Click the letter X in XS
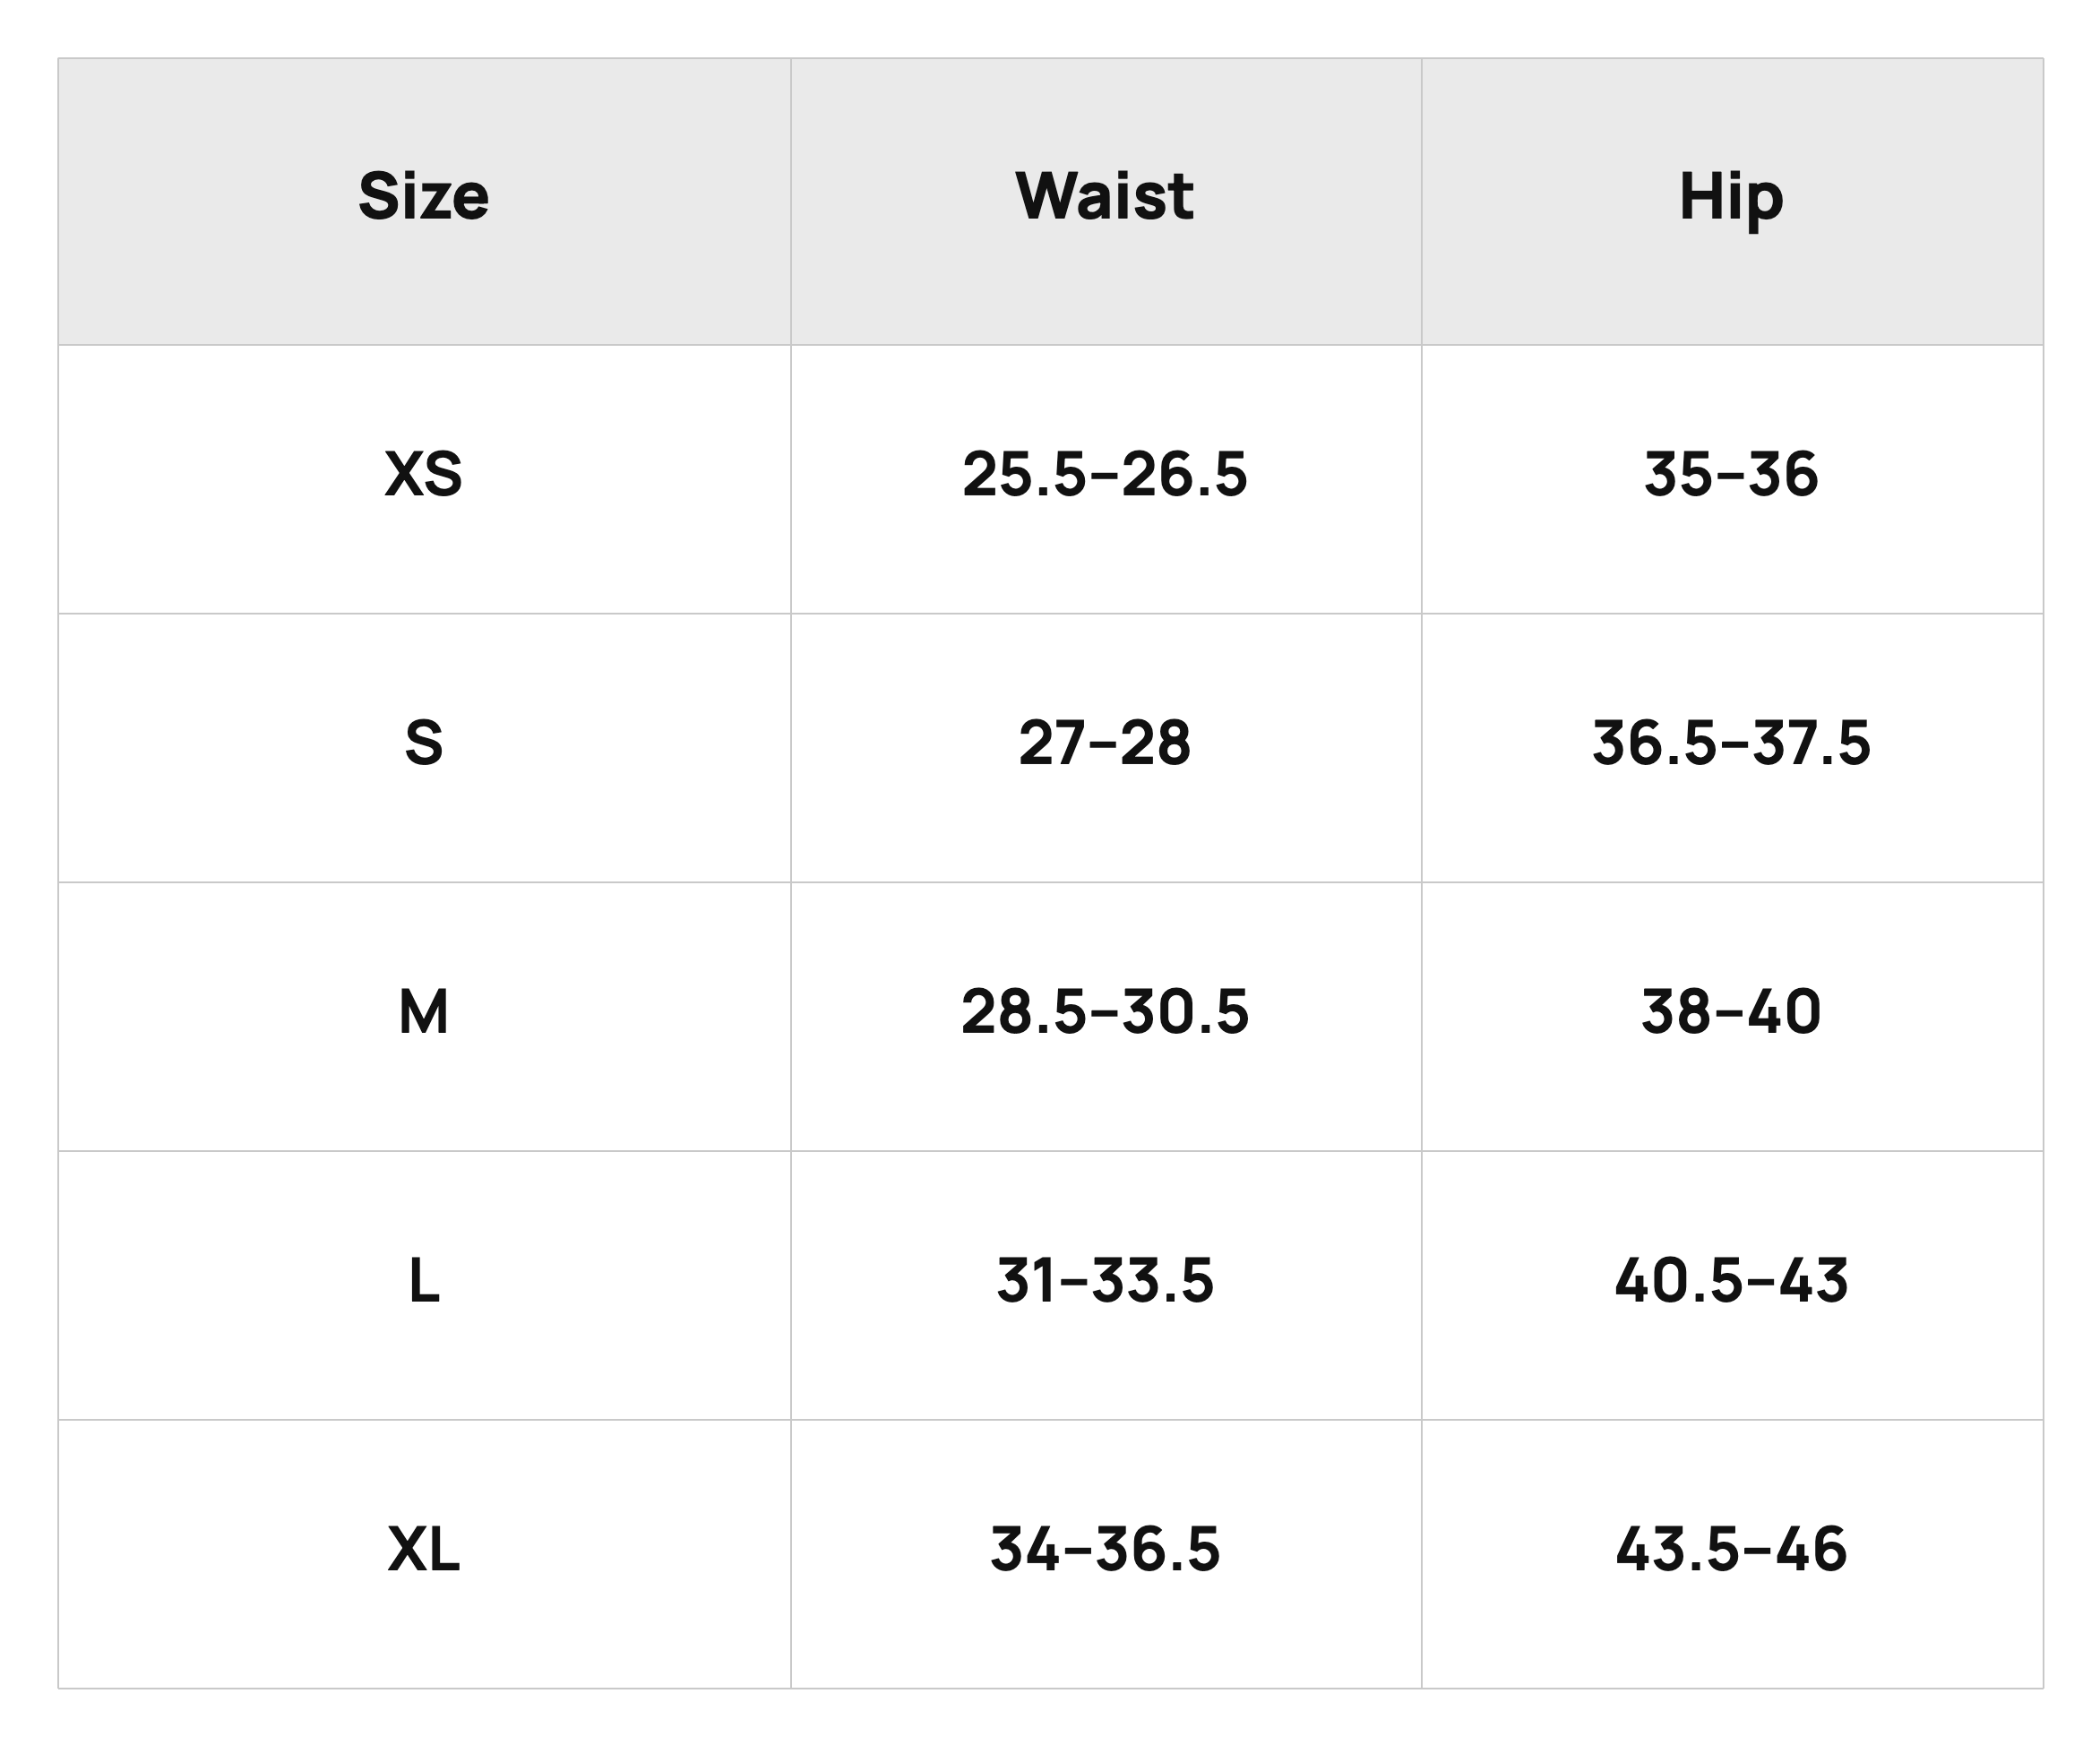 [403, 474]
